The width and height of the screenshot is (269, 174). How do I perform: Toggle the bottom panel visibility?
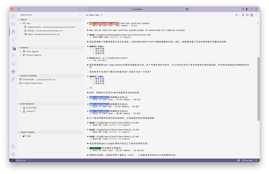click(251, 9)
